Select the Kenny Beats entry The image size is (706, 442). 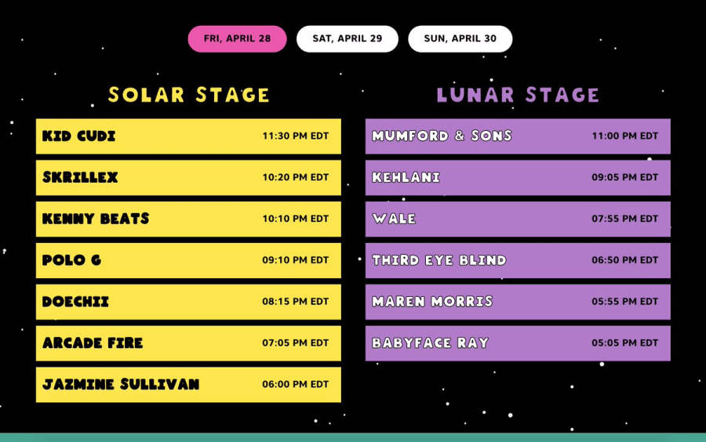click(188, 219)
